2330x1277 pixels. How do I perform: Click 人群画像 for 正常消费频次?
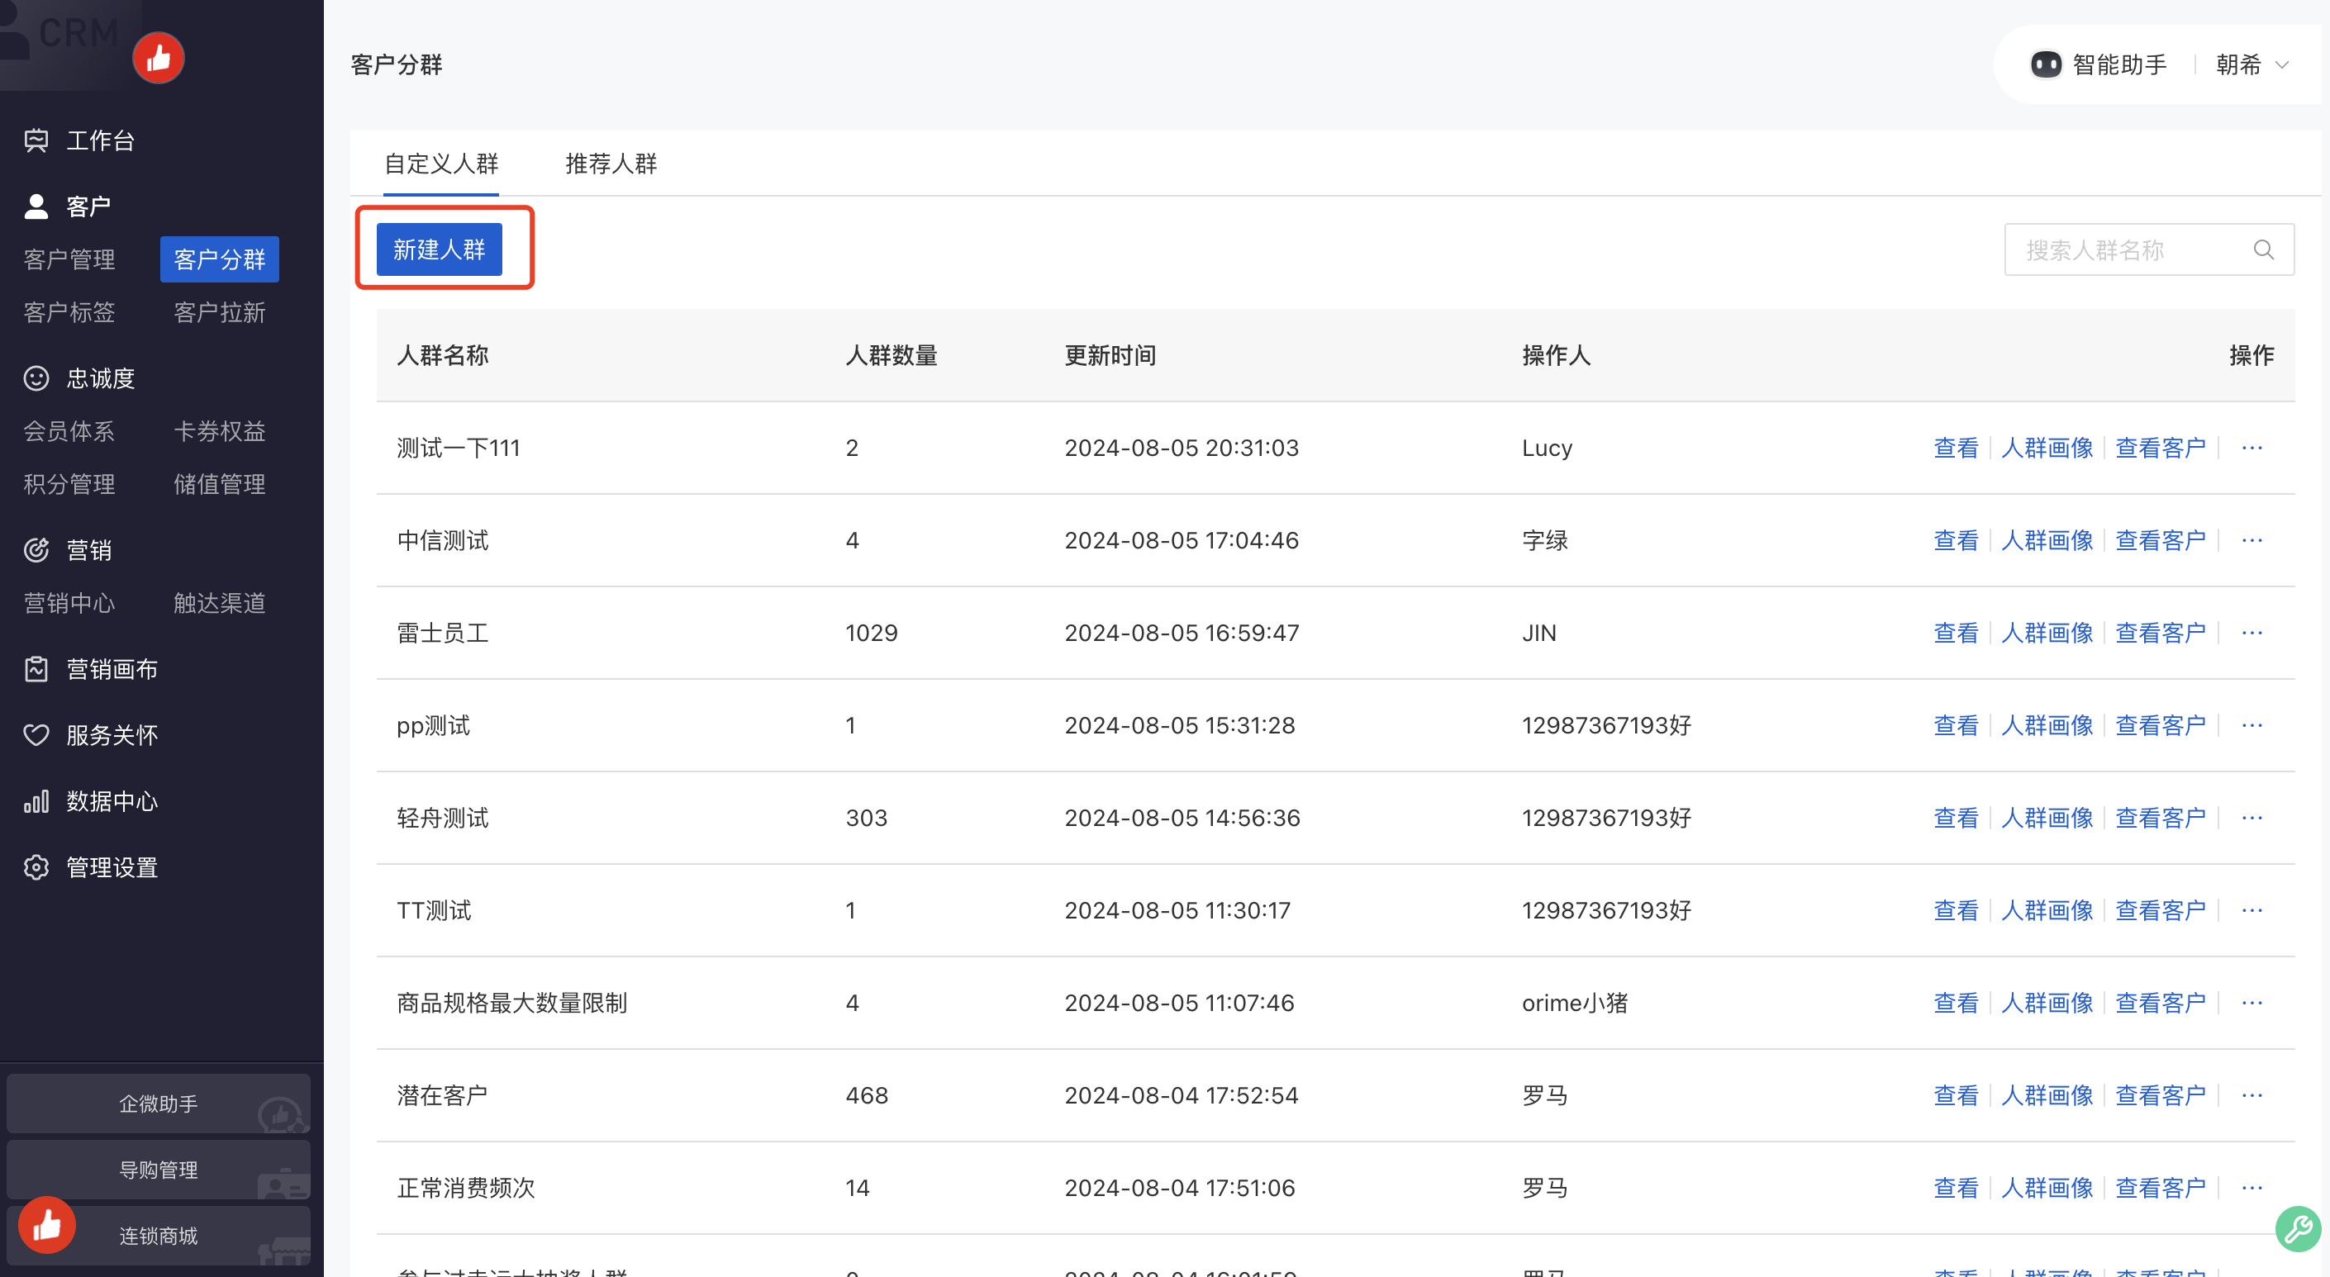pyautogui.click(x=2047, y=1188)
